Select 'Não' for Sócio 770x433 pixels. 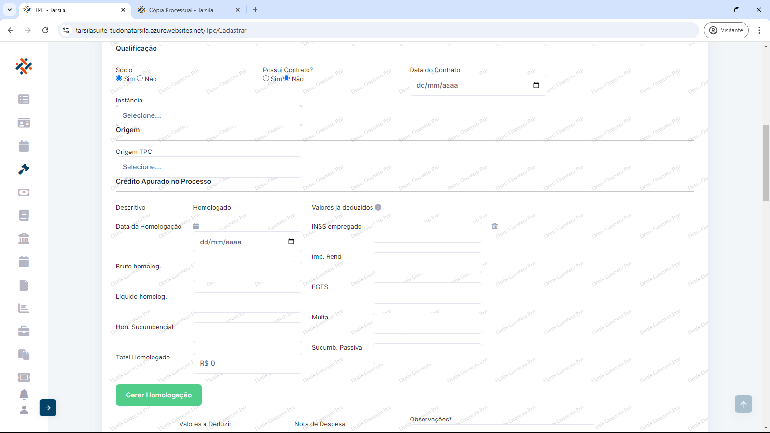140,78
